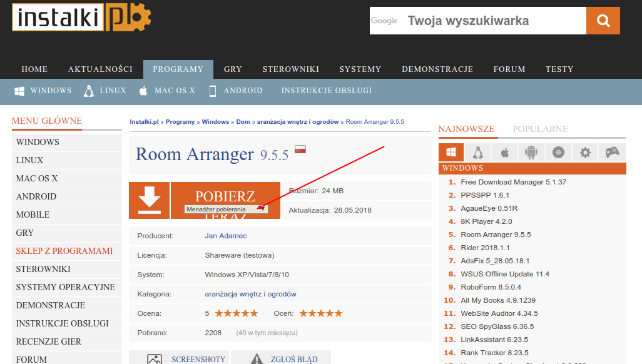Image resolution: width=642 pixels, height=364 pixels.
Task: Open INSTRUKCJE OBSŁUGI in the blue subnav
Action: [327, 91]
